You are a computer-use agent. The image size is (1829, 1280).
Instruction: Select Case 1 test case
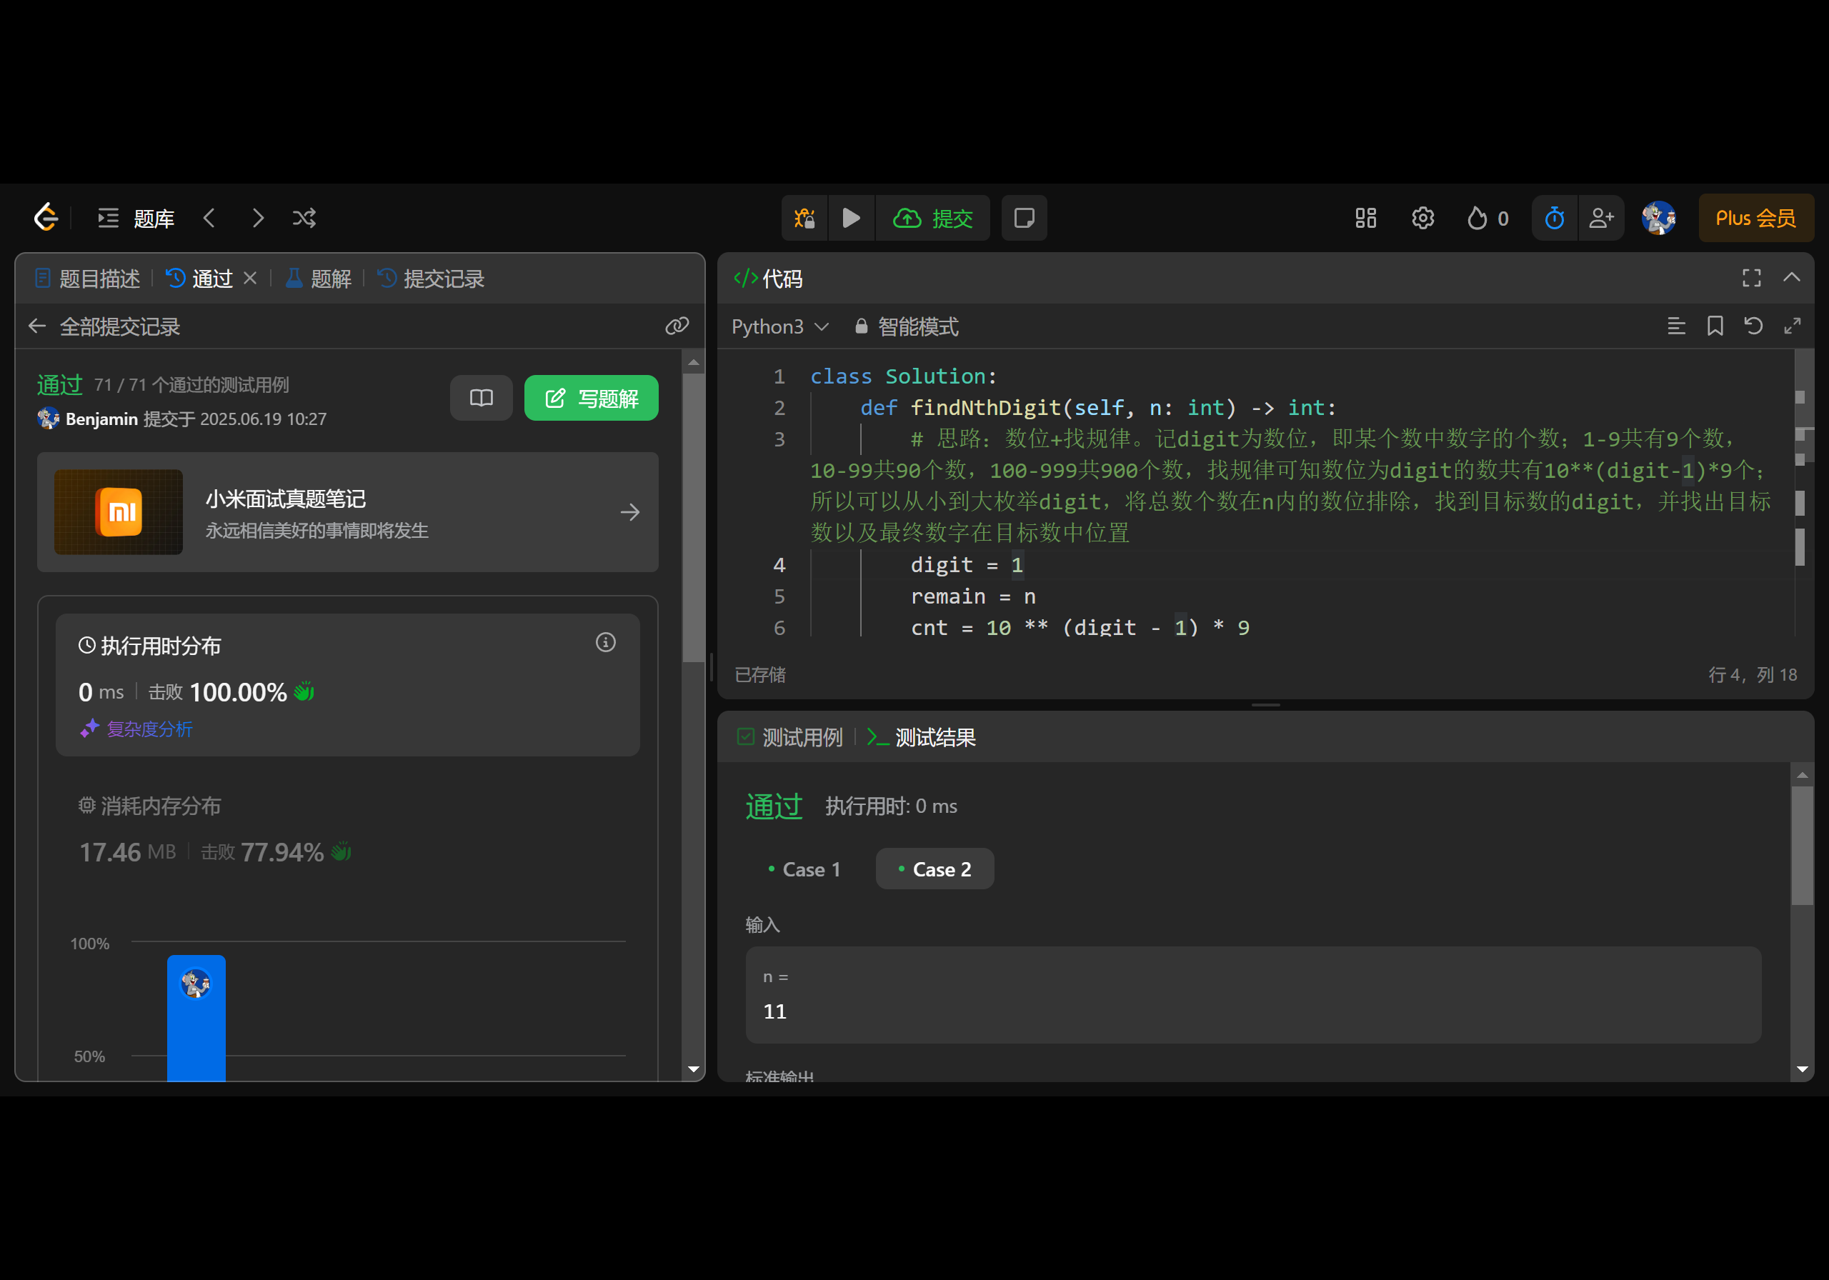click(x=804, y=869)
